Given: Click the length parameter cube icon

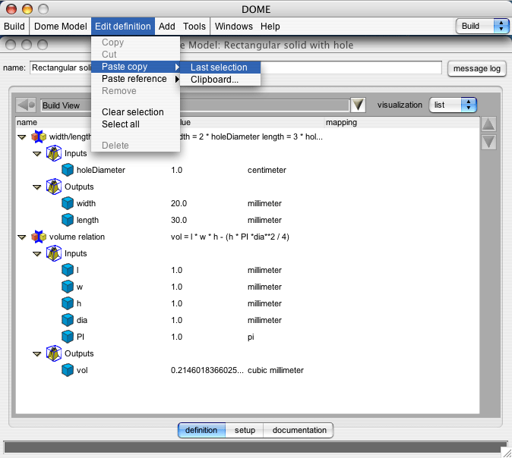Looking at the screenshot, I should point(68,220).
